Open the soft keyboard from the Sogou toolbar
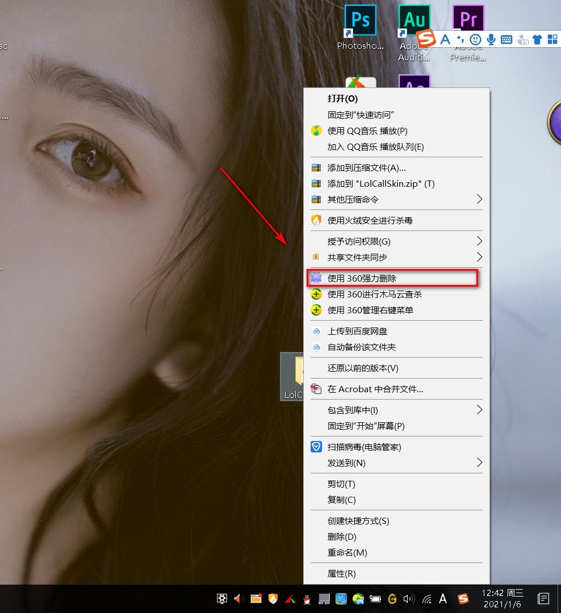The width and height of the screenshot is (561, 613). (507, 39)
